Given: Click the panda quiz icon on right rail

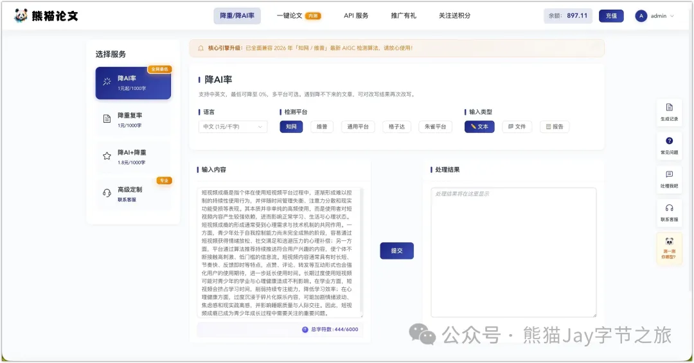Looking at the screenshot, I should pos(669,242).
